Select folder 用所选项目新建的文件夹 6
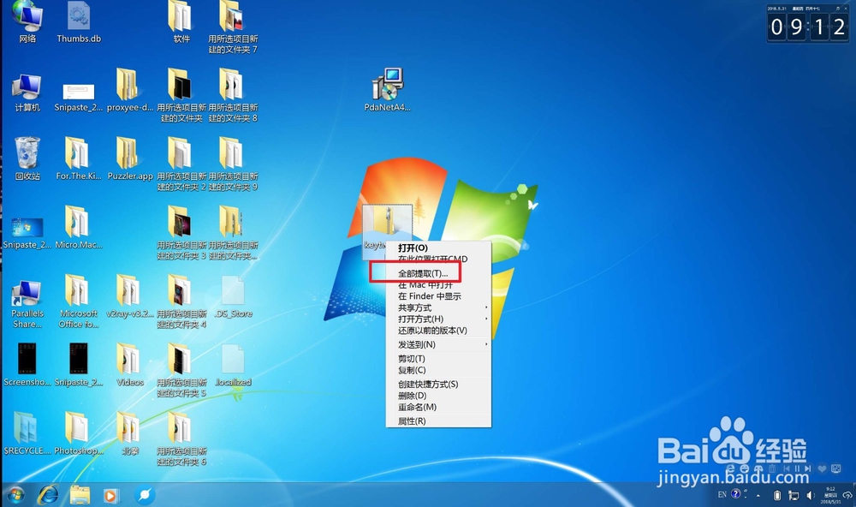 (181, 439)
